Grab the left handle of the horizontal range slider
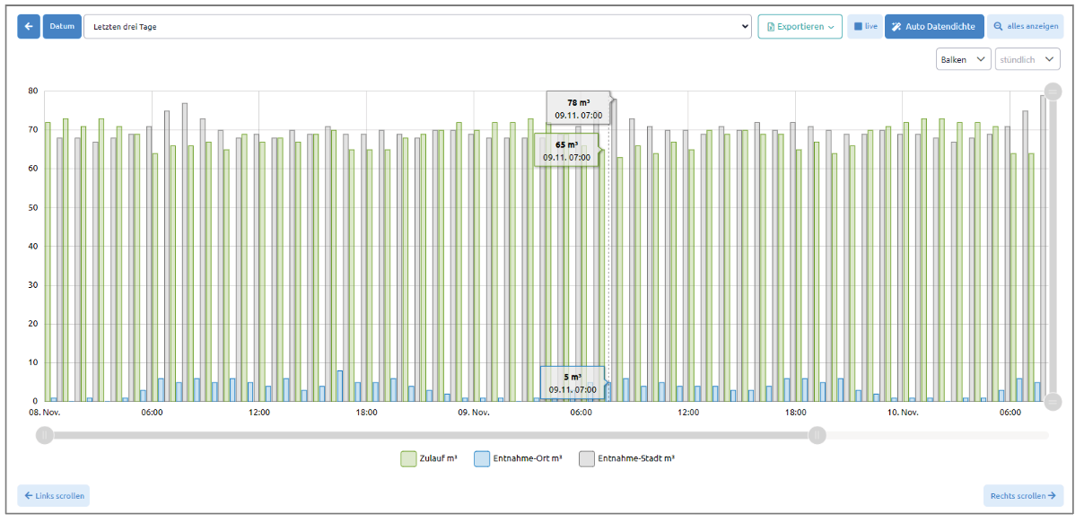The width and height of the screenshot is (1084, 522). pyautogui.click(x=44, y=435)
